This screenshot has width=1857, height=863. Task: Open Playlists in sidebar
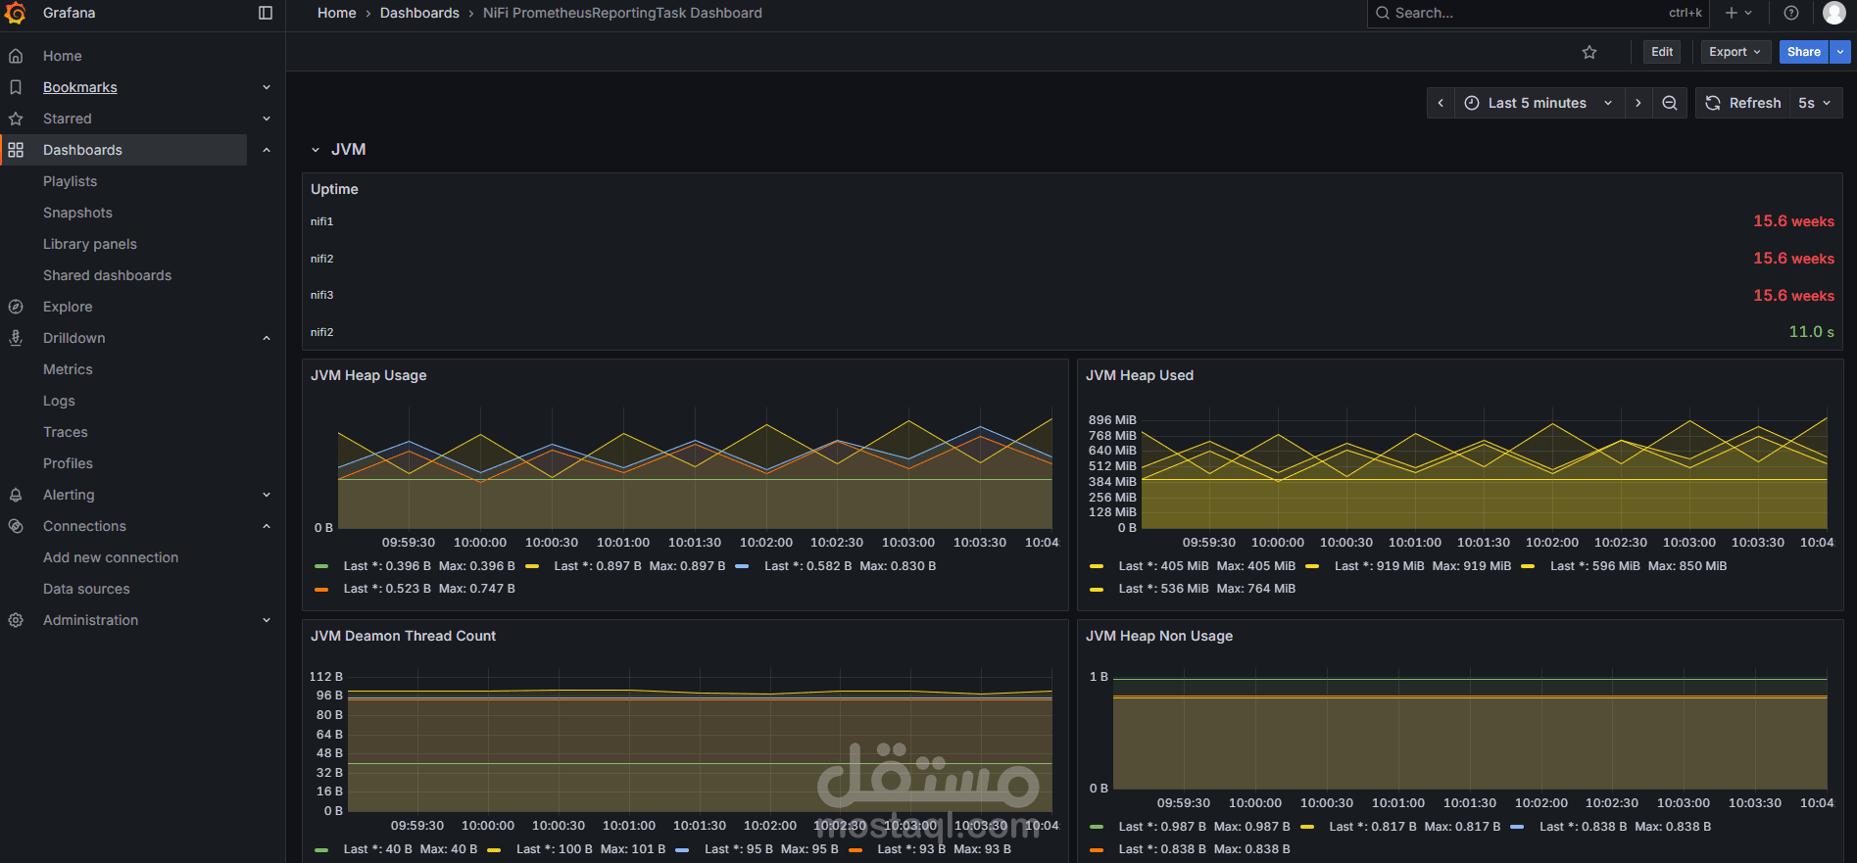70,181
